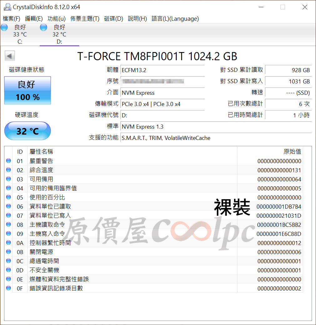Click the firmware field ECFM13.2
Viewport: 316px width, 325px height.
point(162,70)
